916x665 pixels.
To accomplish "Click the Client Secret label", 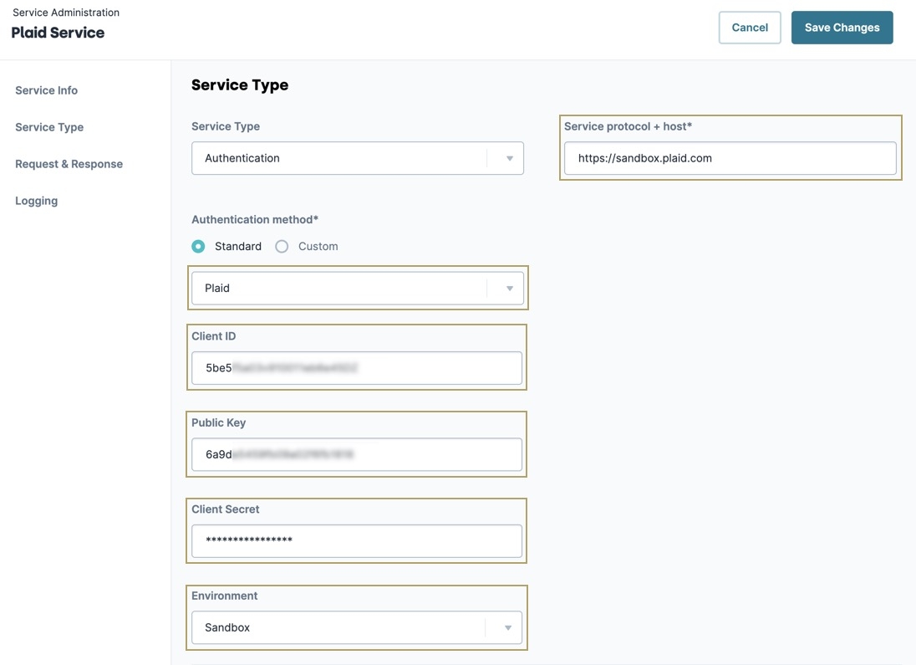I will pos(226,509).
